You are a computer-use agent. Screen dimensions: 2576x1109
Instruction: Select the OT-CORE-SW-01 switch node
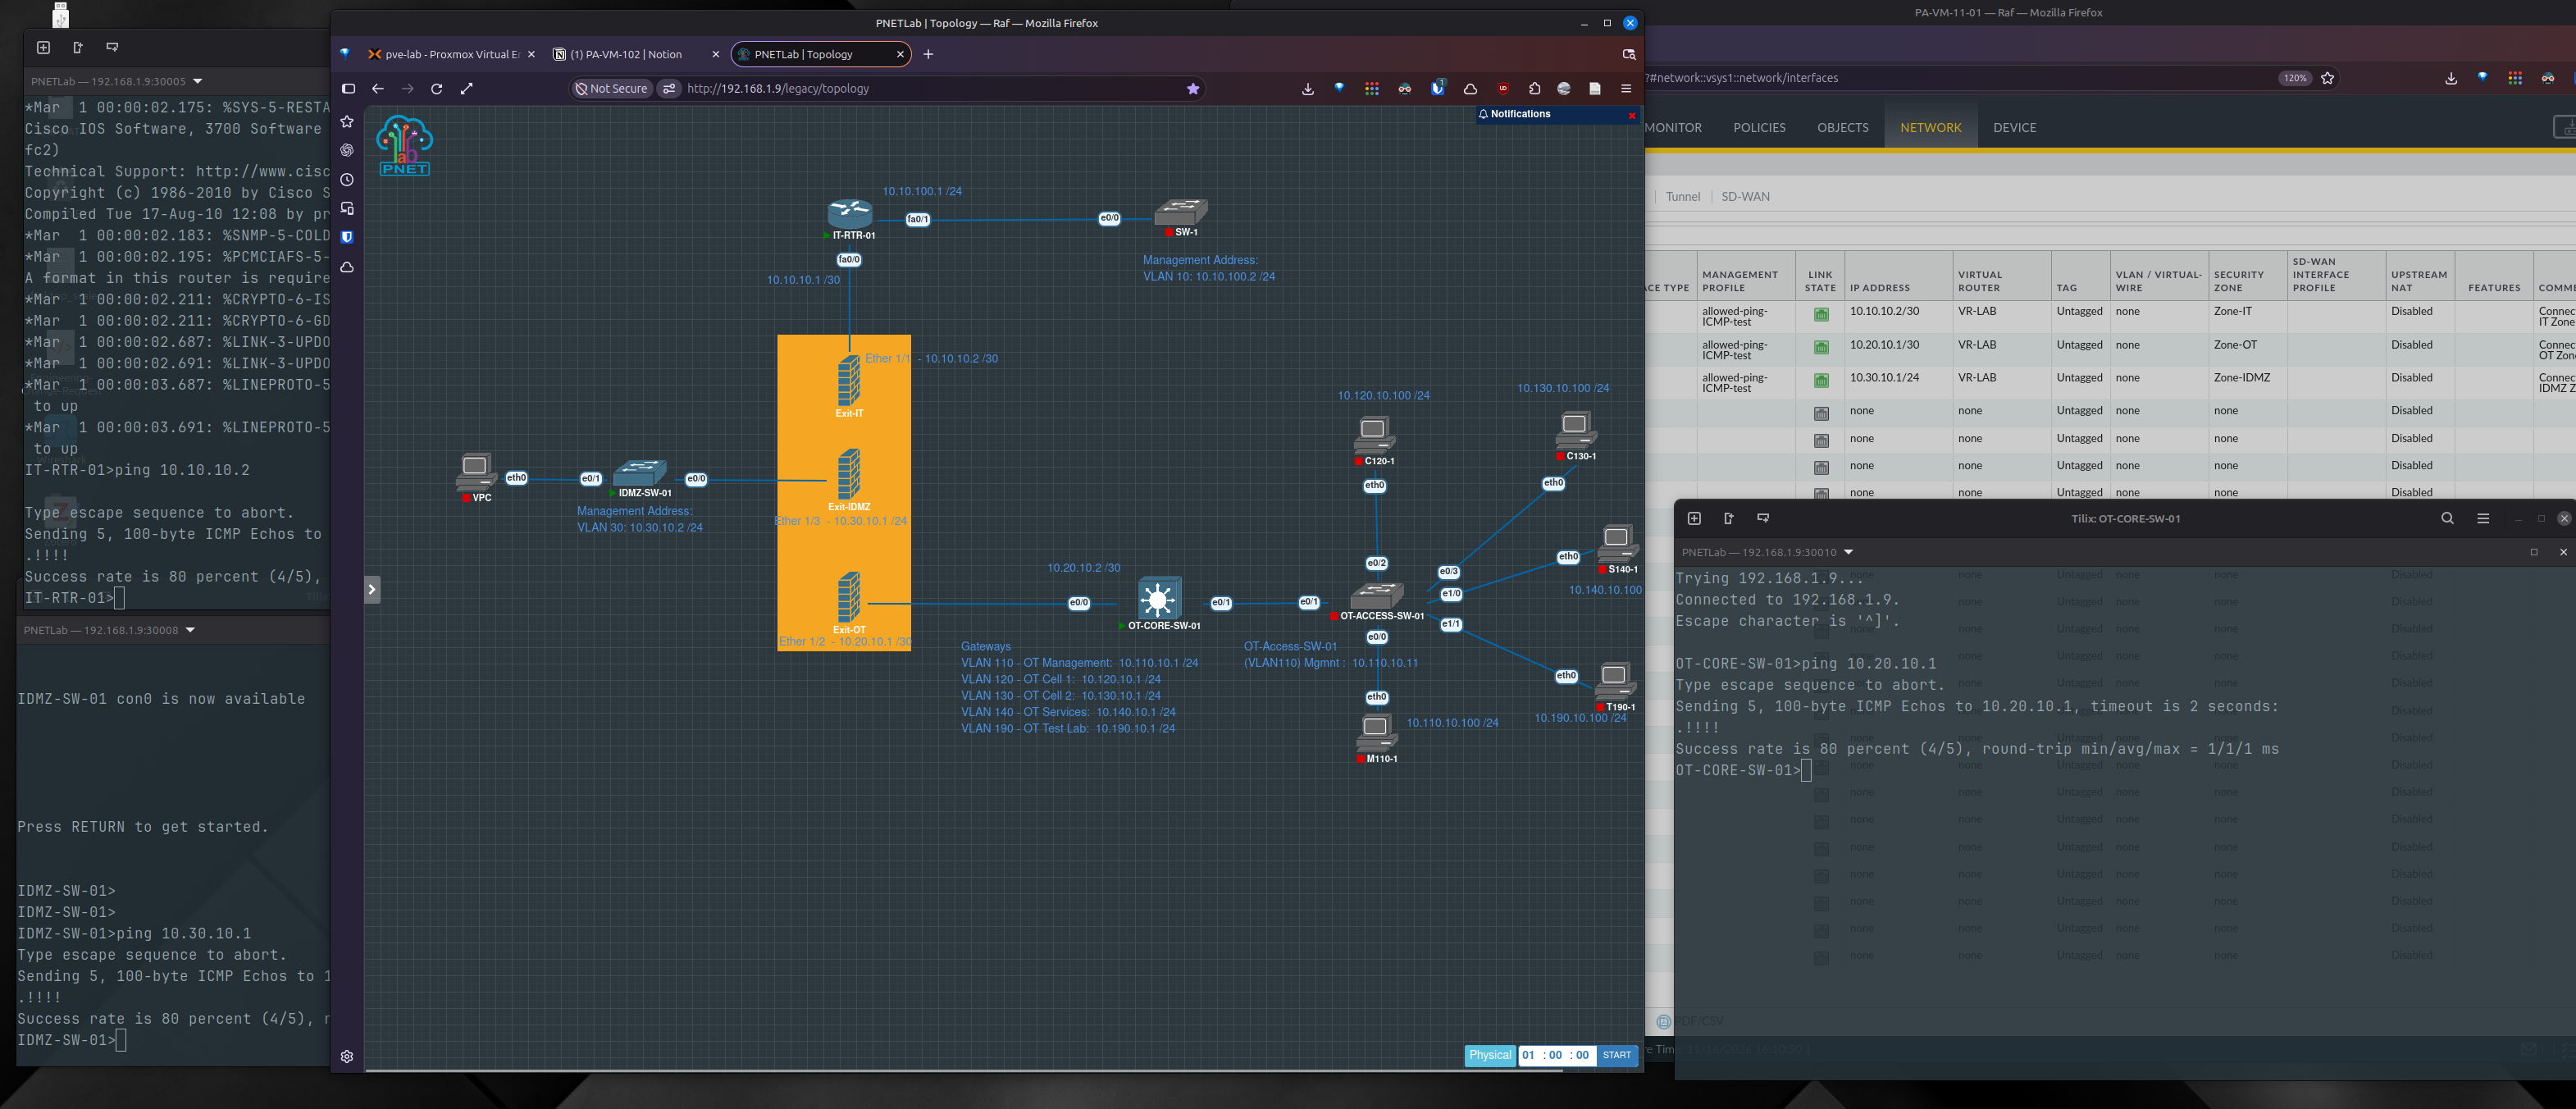1159,598
